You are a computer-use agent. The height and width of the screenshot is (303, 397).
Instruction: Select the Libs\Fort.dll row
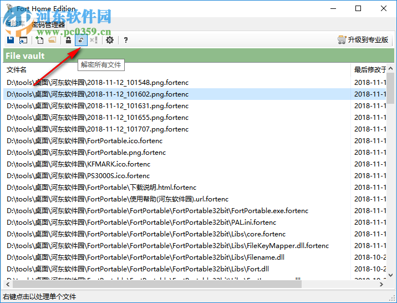(195, 269)
